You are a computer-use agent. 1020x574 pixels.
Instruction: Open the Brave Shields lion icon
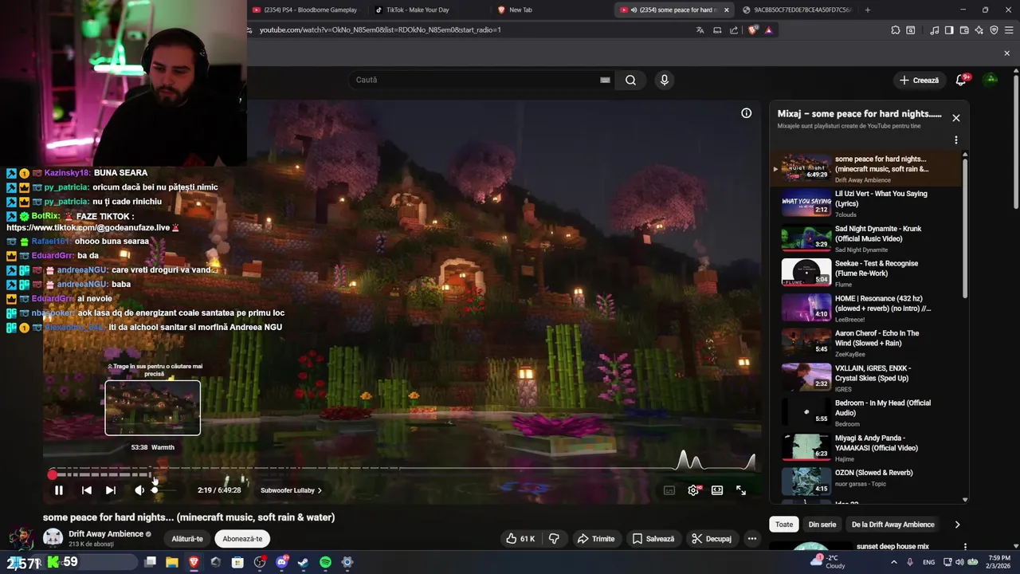[x=753, y=30]
